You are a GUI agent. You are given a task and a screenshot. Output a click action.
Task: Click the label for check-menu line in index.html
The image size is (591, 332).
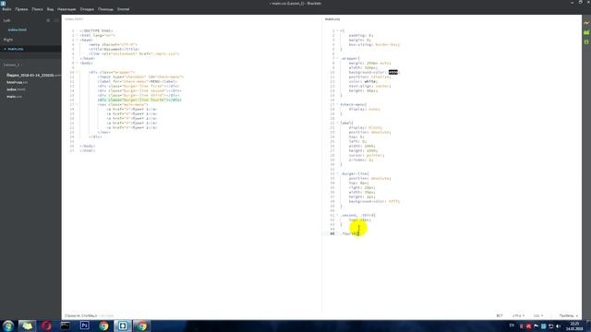coord(138,82)
